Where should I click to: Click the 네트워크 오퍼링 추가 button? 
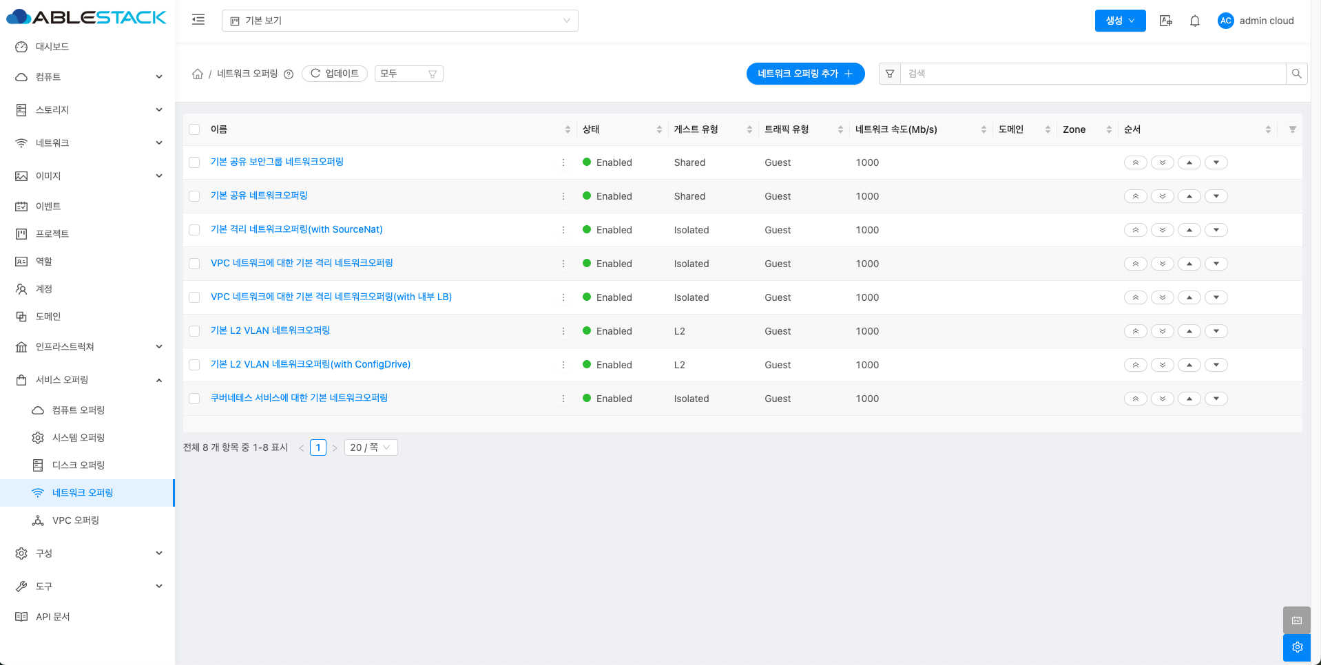click(x=805, y=74)
